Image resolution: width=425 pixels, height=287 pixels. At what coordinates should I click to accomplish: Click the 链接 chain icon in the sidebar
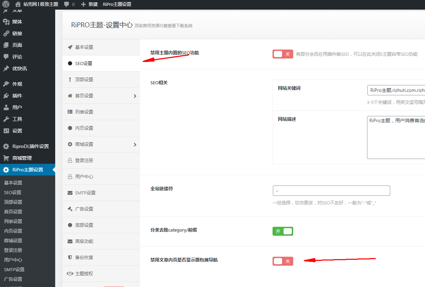[x=6, y=33]
